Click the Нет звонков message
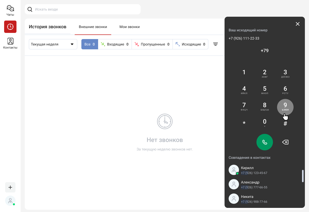Image resolution: width=309 pixels, height=212 pixels. tap(165, 140)
